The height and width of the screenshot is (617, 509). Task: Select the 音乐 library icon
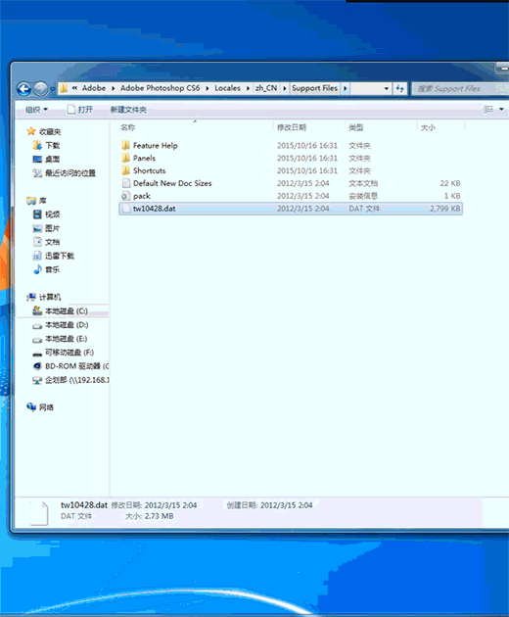[x=38, y=269]
